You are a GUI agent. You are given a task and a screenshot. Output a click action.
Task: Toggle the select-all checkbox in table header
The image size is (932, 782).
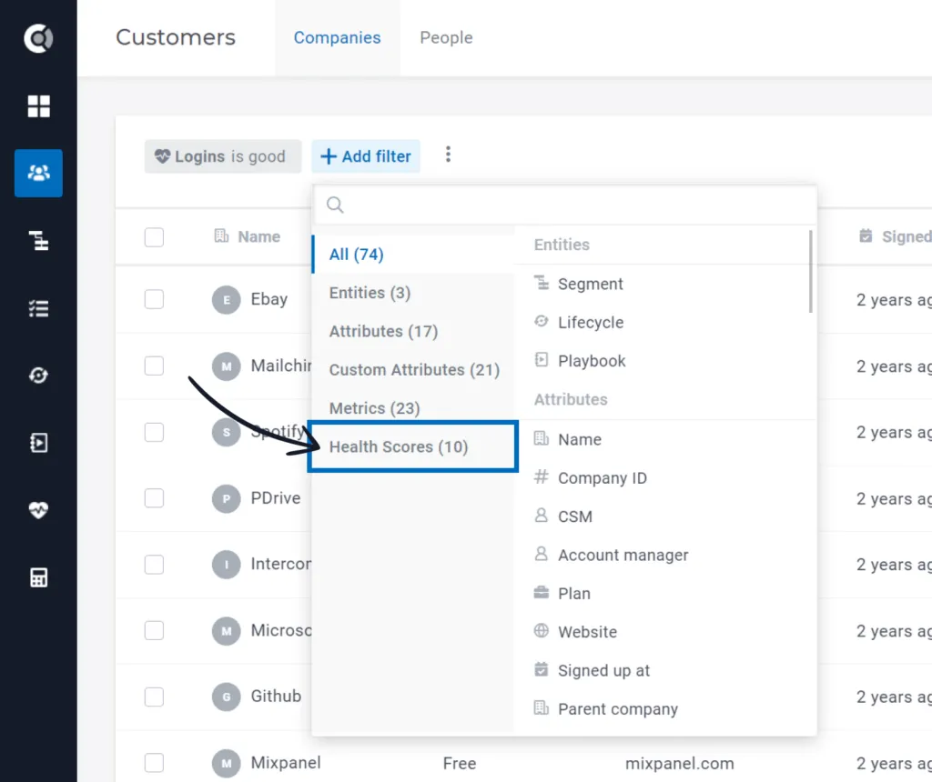point(154,237)
